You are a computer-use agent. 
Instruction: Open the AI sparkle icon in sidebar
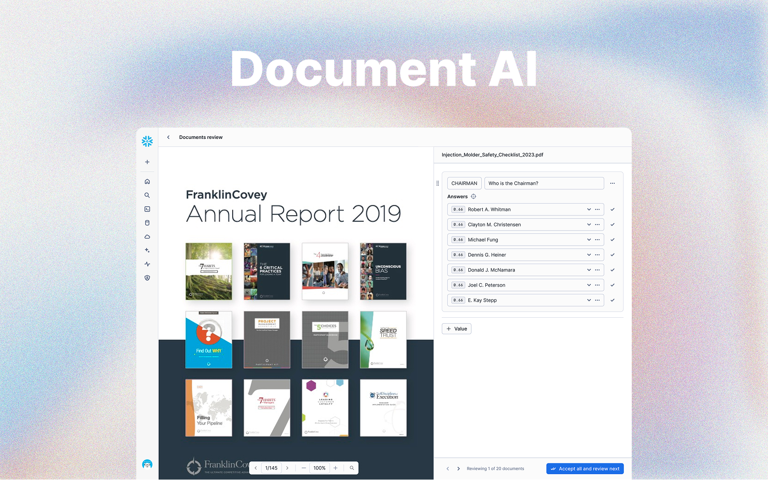147,250
